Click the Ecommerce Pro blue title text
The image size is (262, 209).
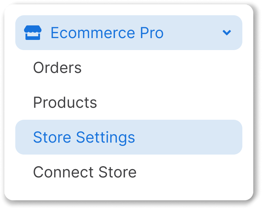coord(107,33)
